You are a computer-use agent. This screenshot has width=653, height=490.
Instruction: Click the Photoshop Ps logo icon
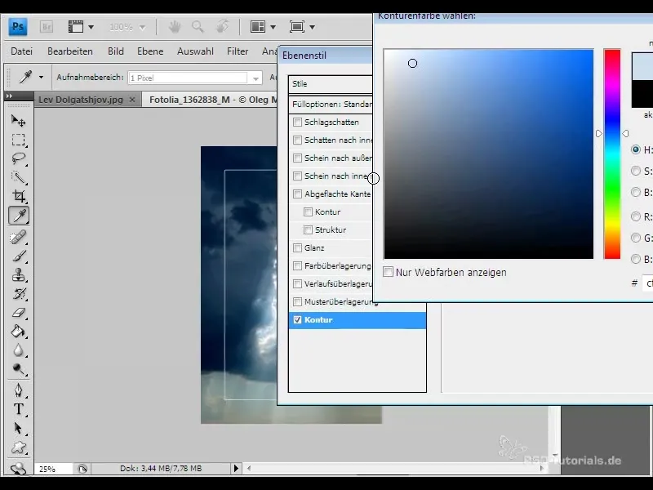(17, 27)
